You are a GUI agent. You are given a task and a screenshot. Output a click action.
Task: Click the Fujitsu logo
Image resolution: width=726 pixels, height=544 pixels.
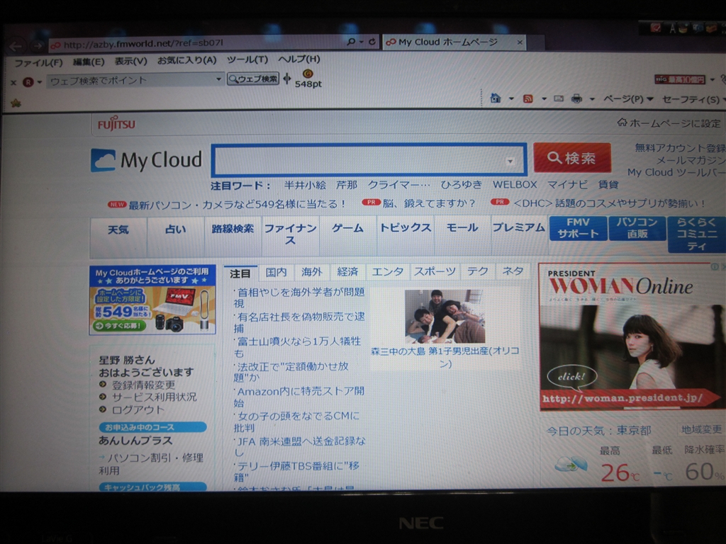click(116, 124)
